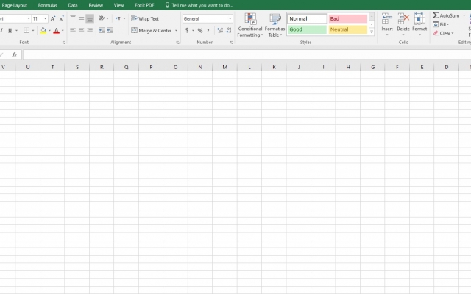Apply the yellow fill color bucket
This screenshot has width=471, height=294.
click(43, 30)
